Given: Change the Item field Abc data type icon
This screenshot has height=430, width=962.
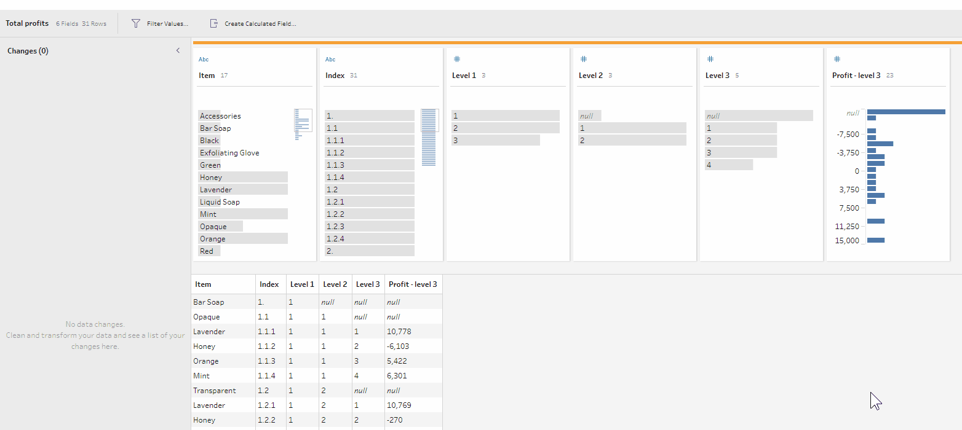Looking at the screenshot, I should click(x=204, y=60).
